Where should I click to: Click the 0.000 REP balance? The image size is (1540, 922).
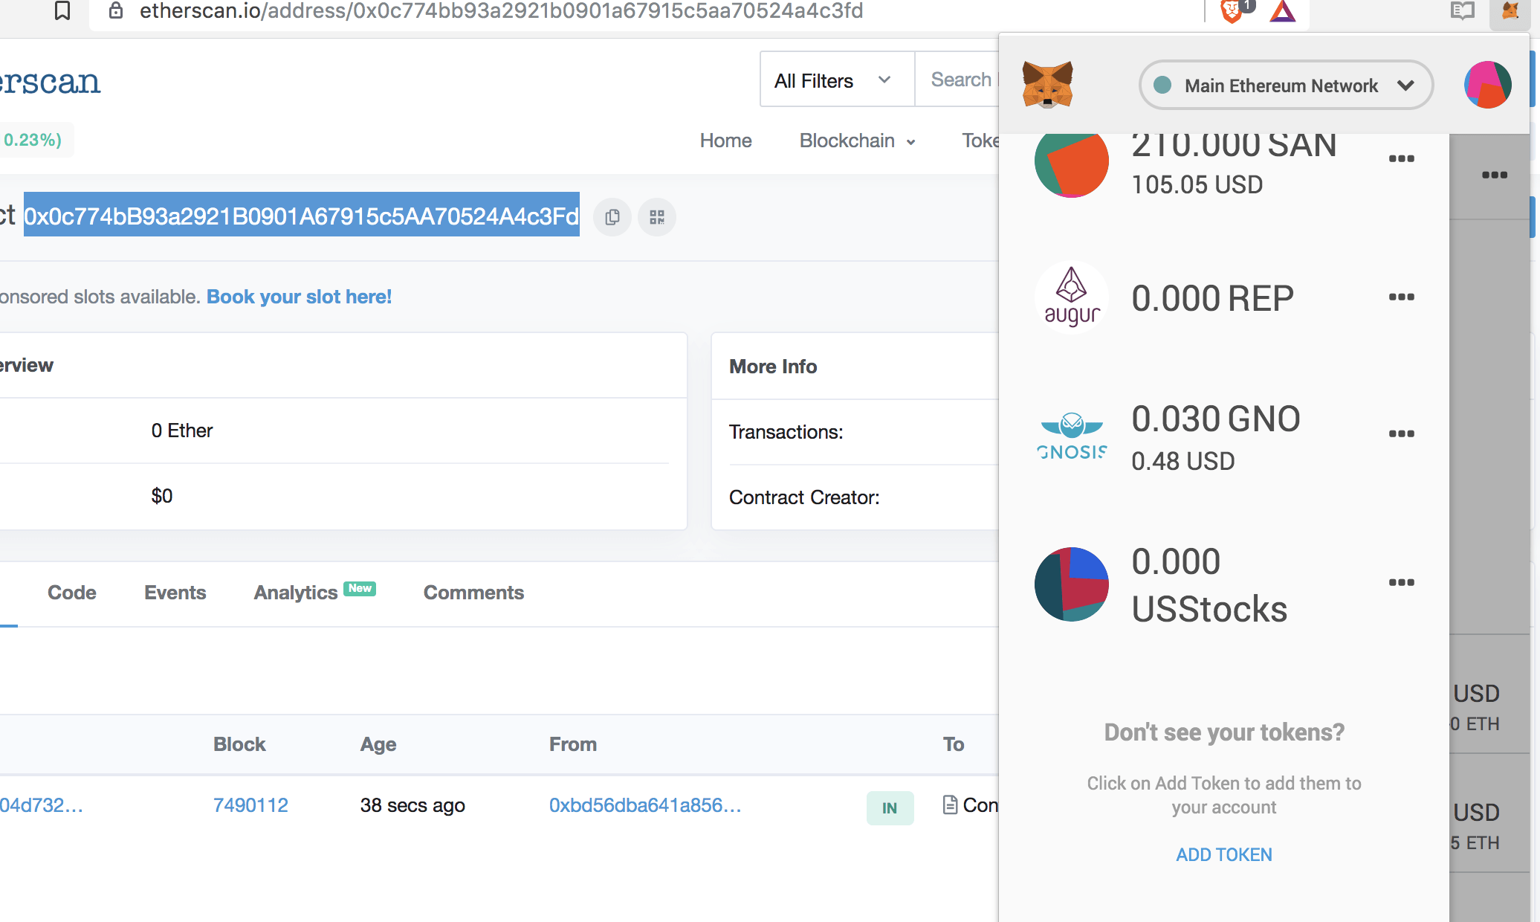[1212, 298]
